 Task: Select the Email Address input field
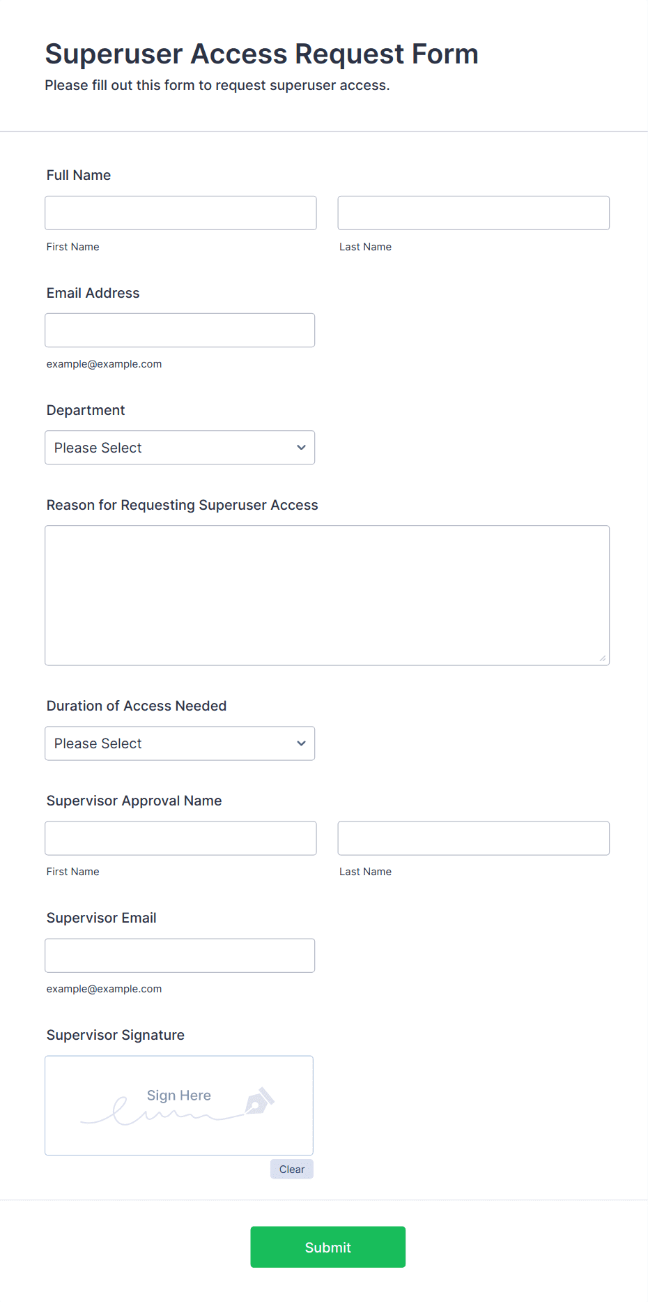point(180,331)
